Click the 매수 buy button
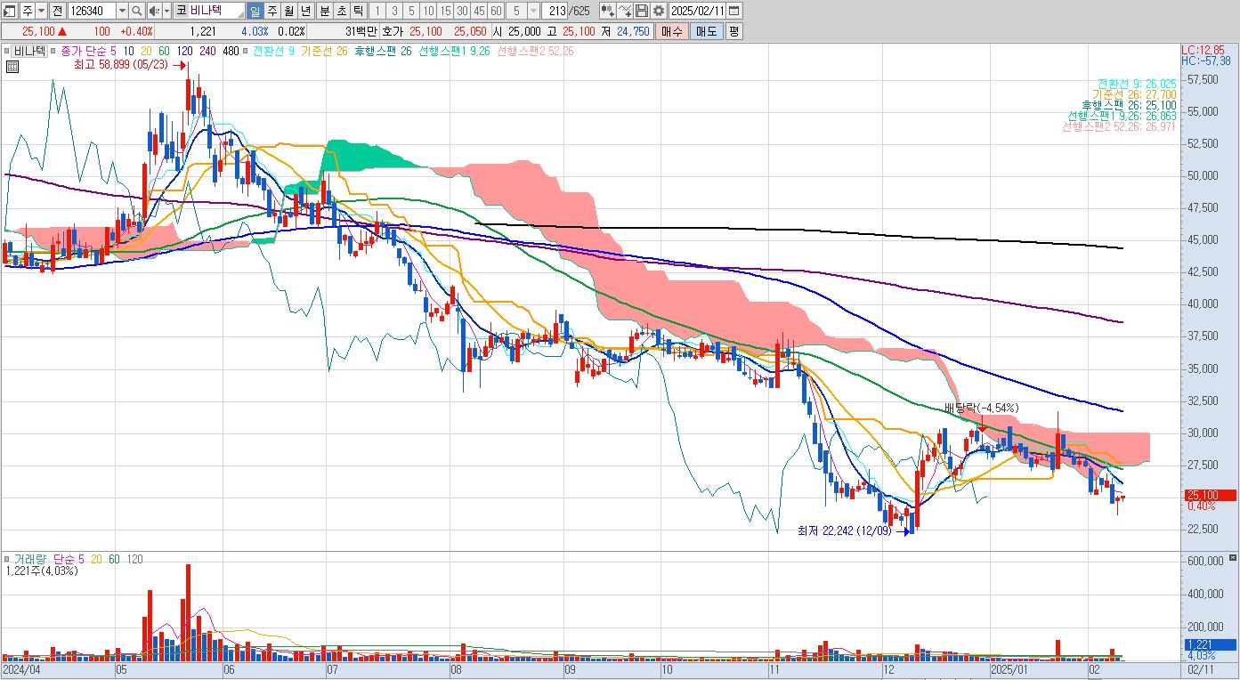The width and height of the screenshot is (1240, 680). point(672,31)
